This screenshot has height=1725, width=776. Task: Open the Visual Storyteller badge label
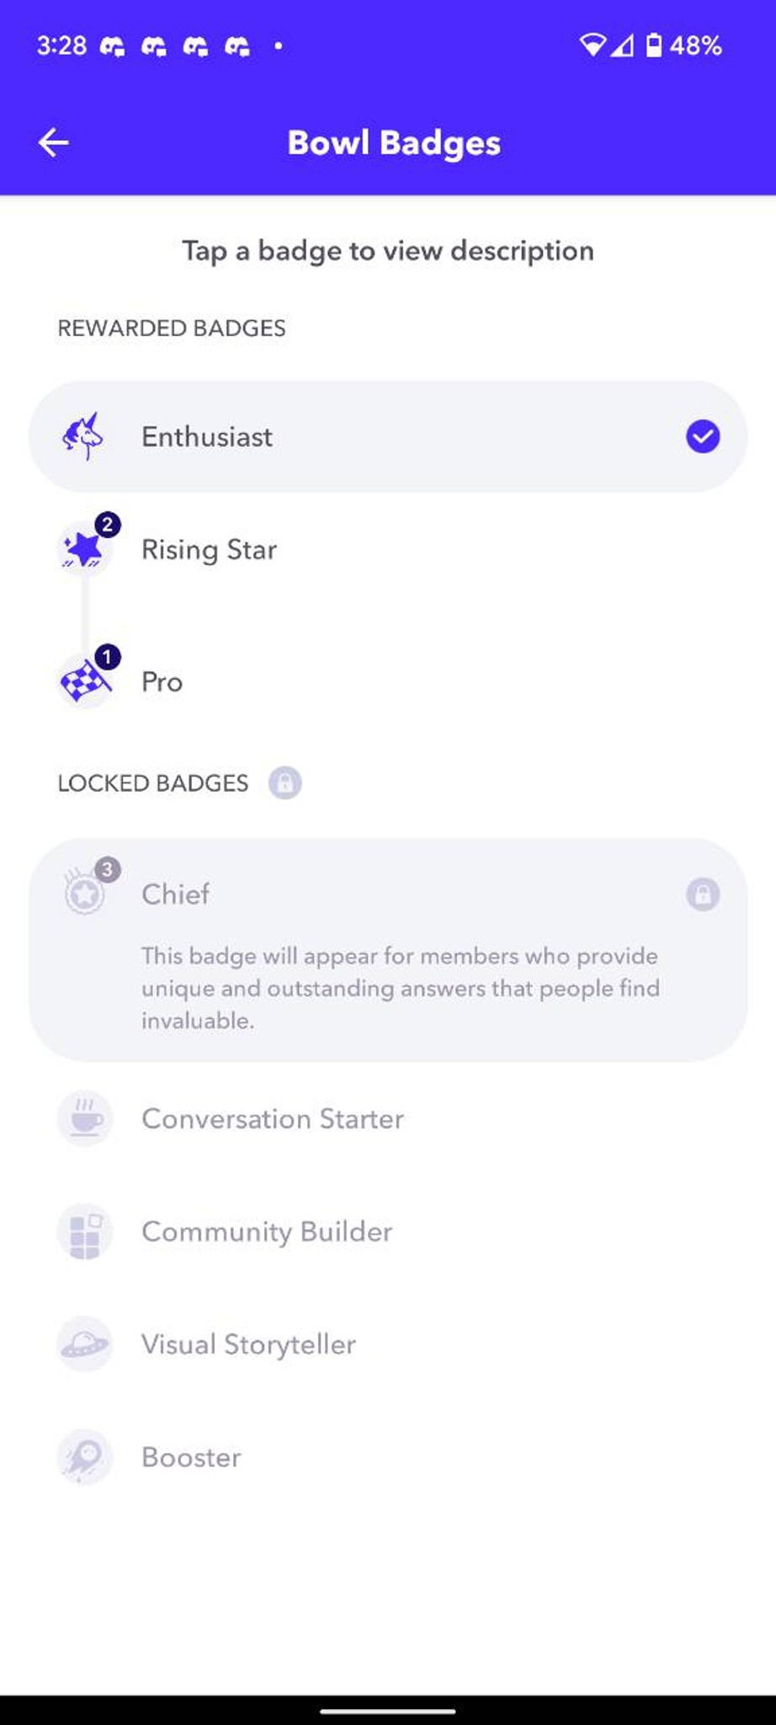(x=248, y=1344)
